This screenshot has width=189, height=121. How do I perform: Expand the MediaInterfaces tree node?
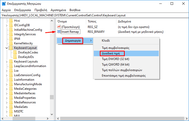(x=7, y=94)
